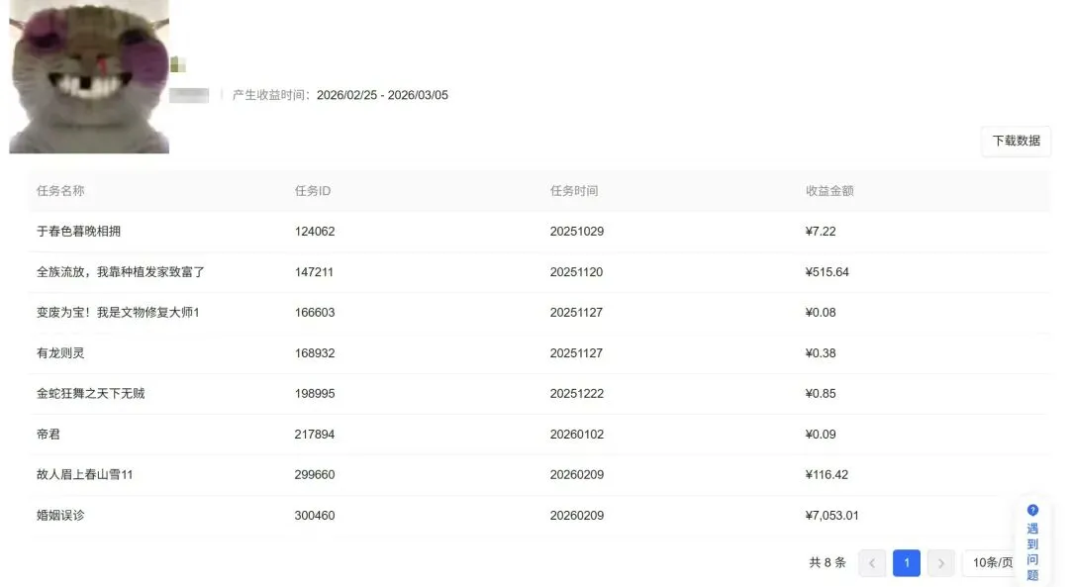Select the 有龙则灵 task name

[60, 353]
